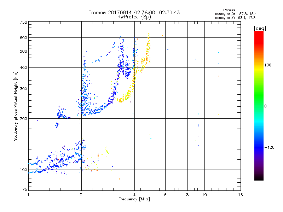
Task: Select the 'RwPretec (8p)' subtitle text
Action: click(x=134, y=17)
